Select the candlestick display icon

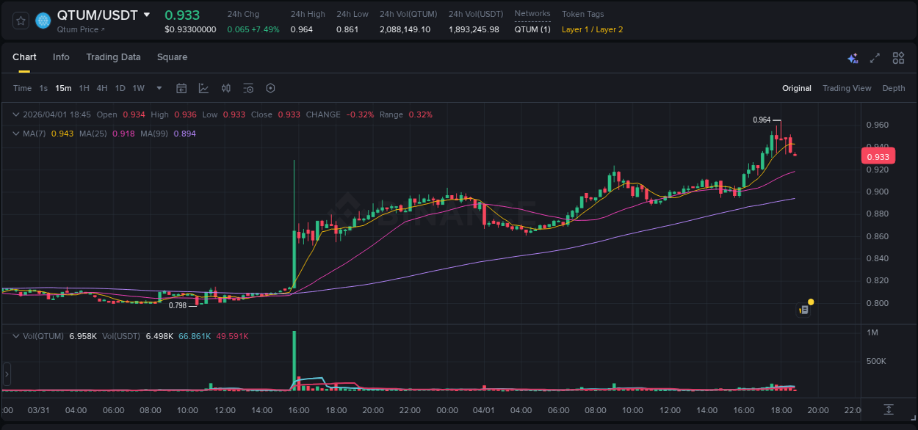[225, 88]
